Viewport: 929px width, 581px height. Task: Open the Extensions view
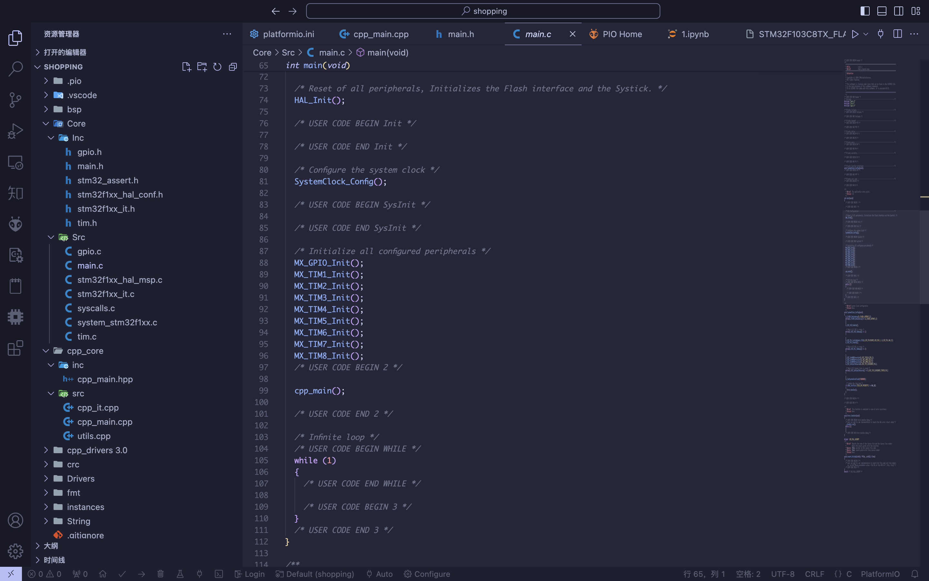coord(15,348)
